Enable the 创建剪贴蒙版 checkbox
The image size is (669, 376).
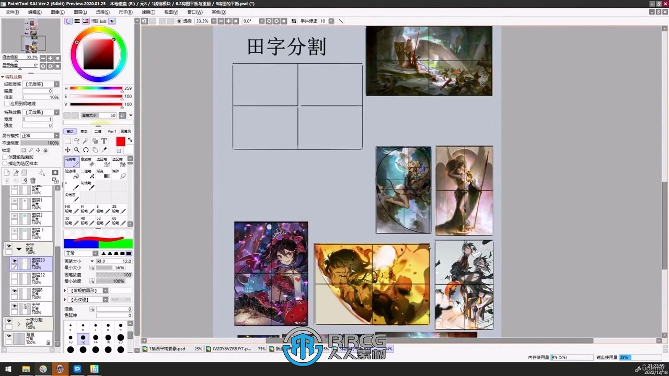(5, 157)
